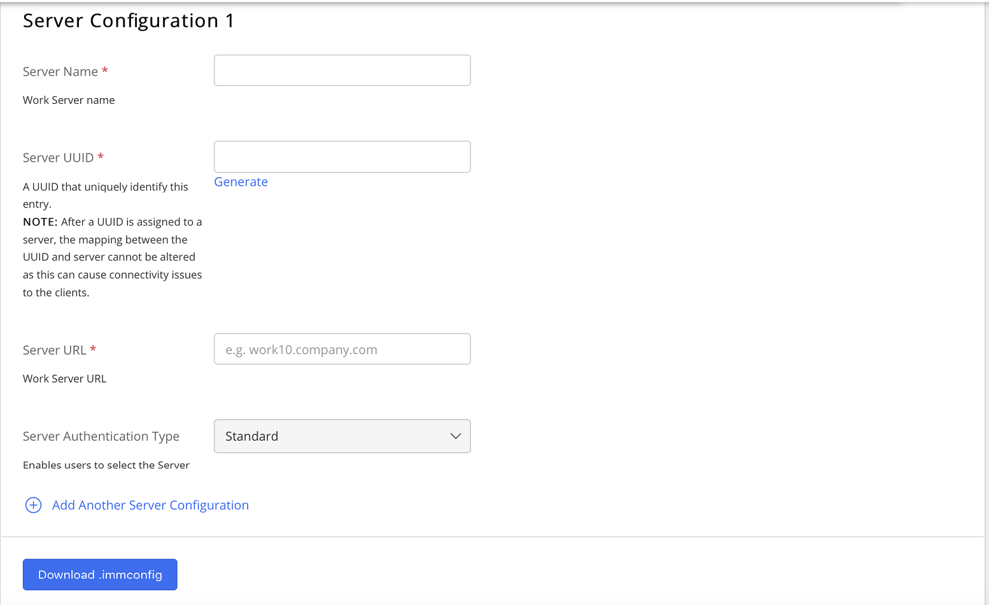Click the Server Configuration 1 heading
This screenshot has height=605, width=989.
point(129,21)
